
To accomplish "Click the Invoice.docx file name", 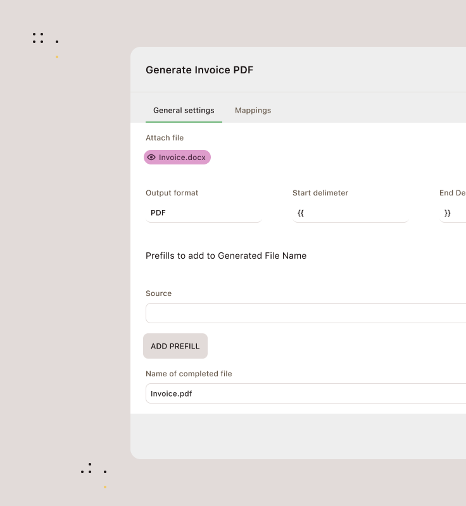I will click(x=182, y=157).
